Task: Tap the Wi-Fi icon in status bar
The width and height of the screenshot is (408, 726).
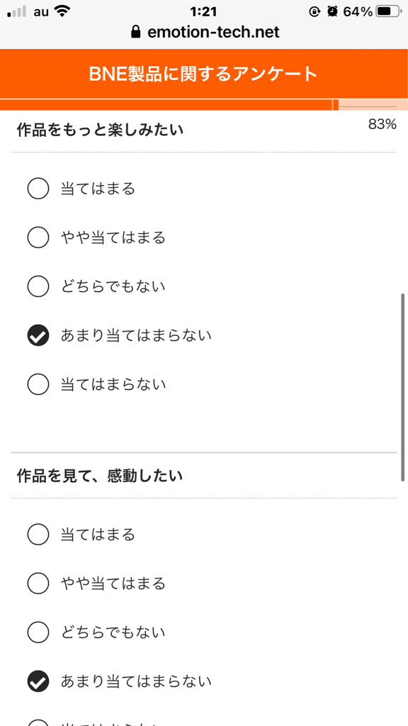Action: [62, 11]
